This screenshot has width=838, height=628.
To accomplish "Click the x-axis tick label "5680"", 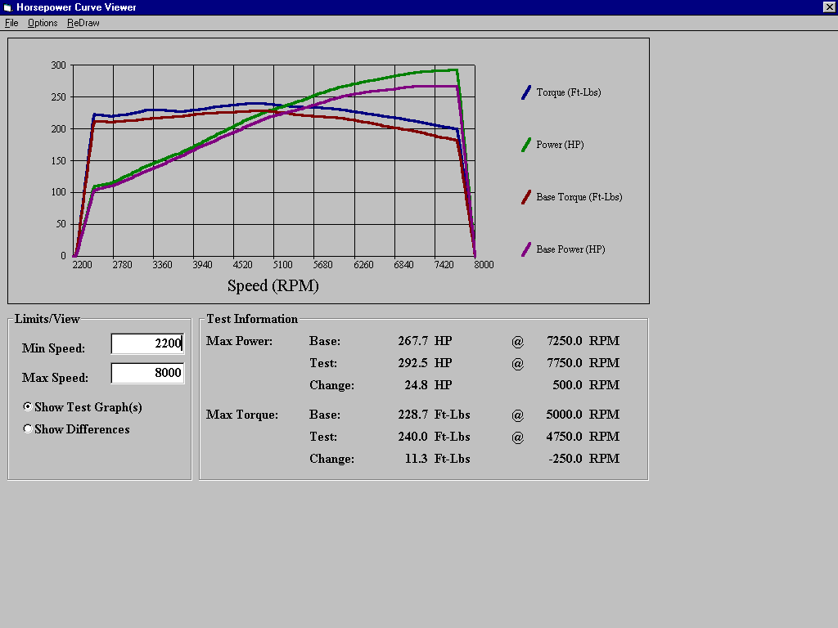I will coord(322,265).
